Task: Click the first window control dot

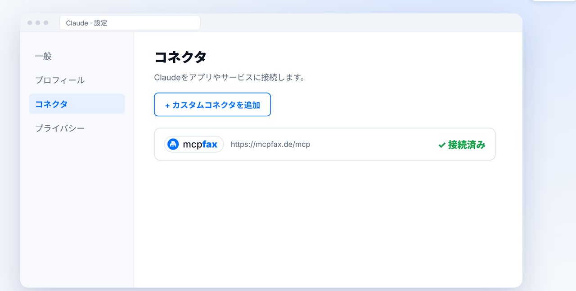Action: tap(30, 22)
